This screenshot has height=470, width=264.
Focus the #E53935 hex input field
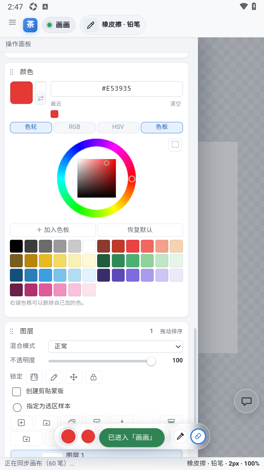click(x=117, y=88)
